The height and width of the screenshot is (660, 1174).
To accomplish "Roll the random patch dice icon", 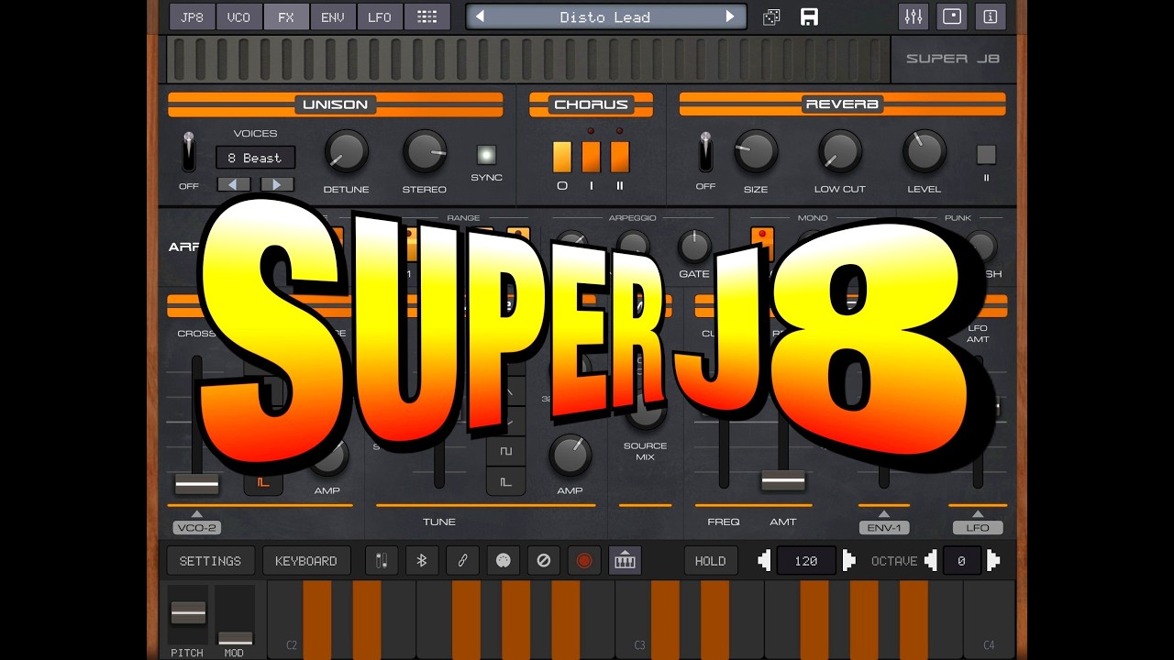I will pos(771,17).
